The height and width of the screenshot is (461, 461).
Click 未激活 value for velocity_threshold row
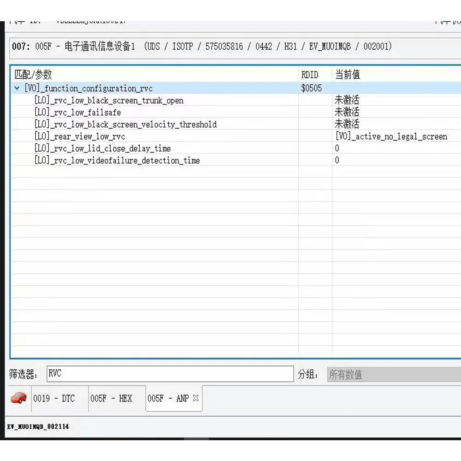(x=347, y=124)
